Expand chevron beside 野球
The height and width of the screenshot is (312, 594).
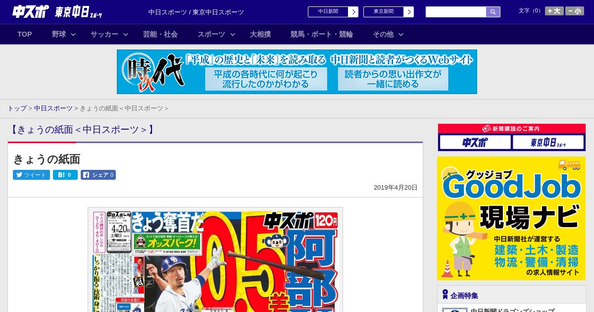[73, 34]
